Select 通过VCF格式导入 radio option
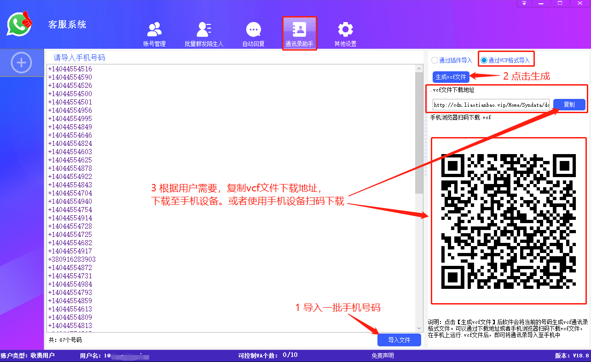This screenshot has height=362, width=591. tap(505, 60)
